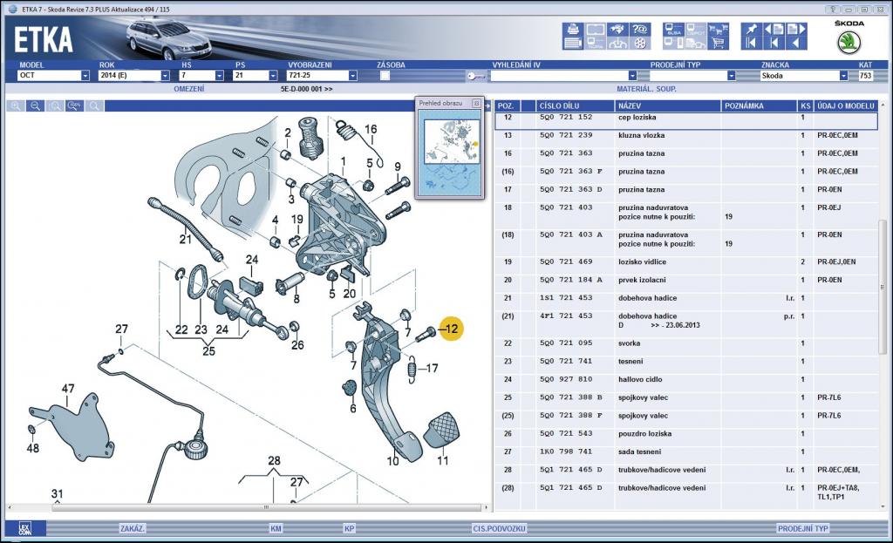The width and height of the screenshot is (893, 543).
Task: Select part number 5Q0 721 469
Action: pyautogui.click(x=565, y=261)
